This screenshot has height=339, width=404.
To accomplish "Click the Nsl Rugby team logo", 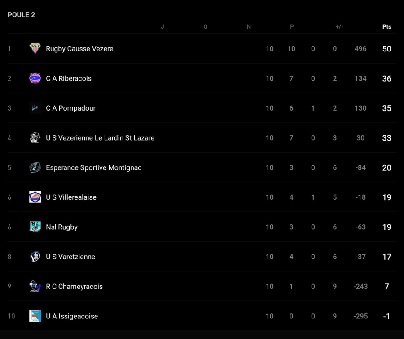I will click(x=35, y=227).
